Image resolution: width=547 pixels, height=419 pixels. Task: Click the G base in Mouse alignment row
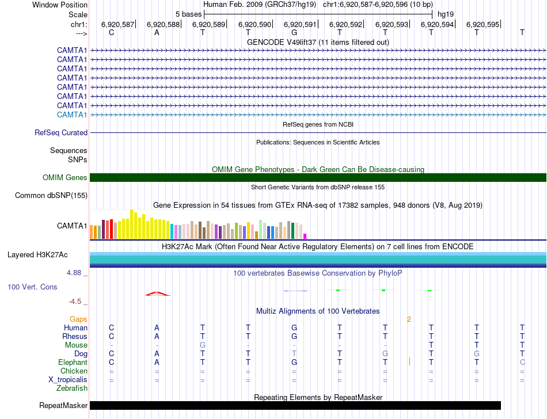pos(202,345)
